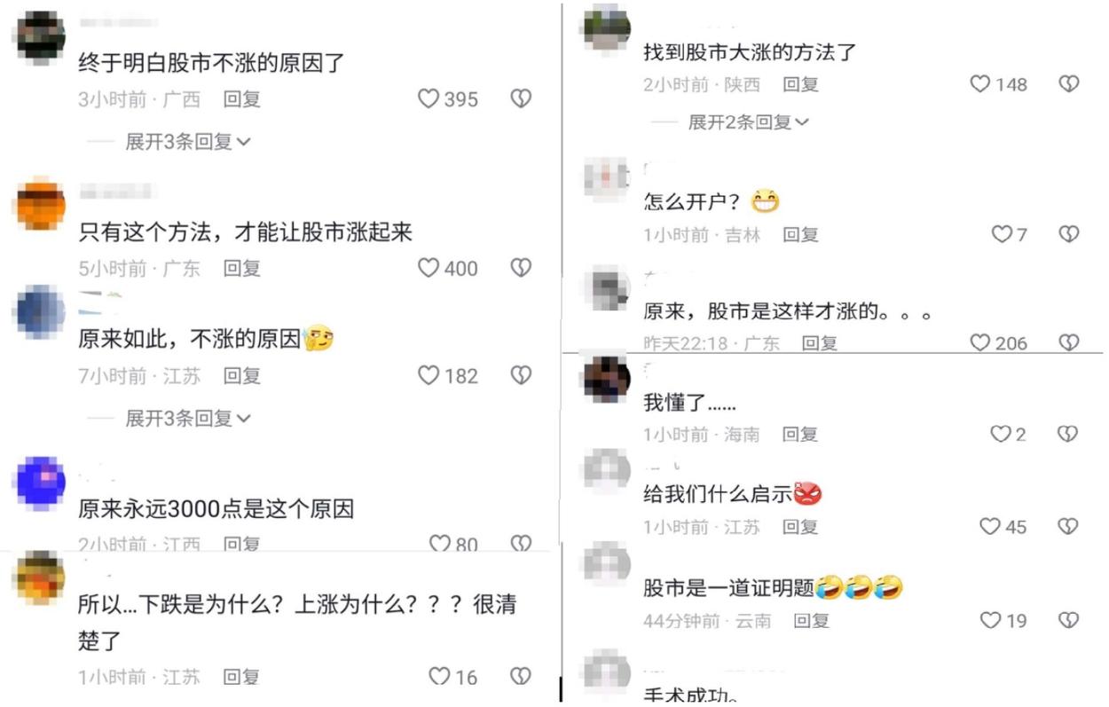Viewport: 1109px width, 707px height.
Task: Dislike the 给我们什么启示 comment
Action: click(1069, 526)
